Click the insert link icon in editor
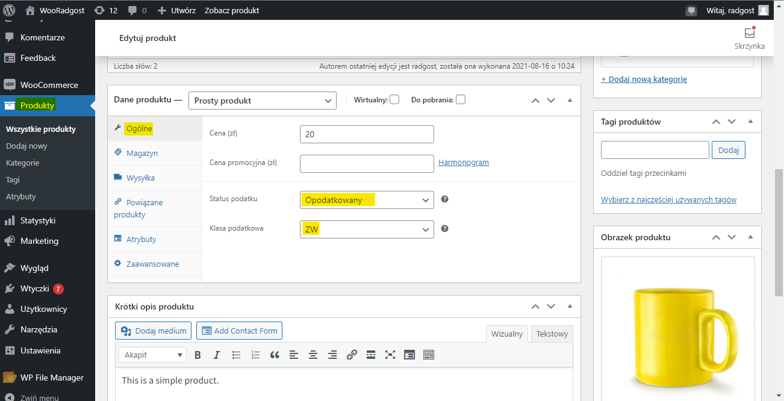 pyautogui.click(x=352, y=355)
